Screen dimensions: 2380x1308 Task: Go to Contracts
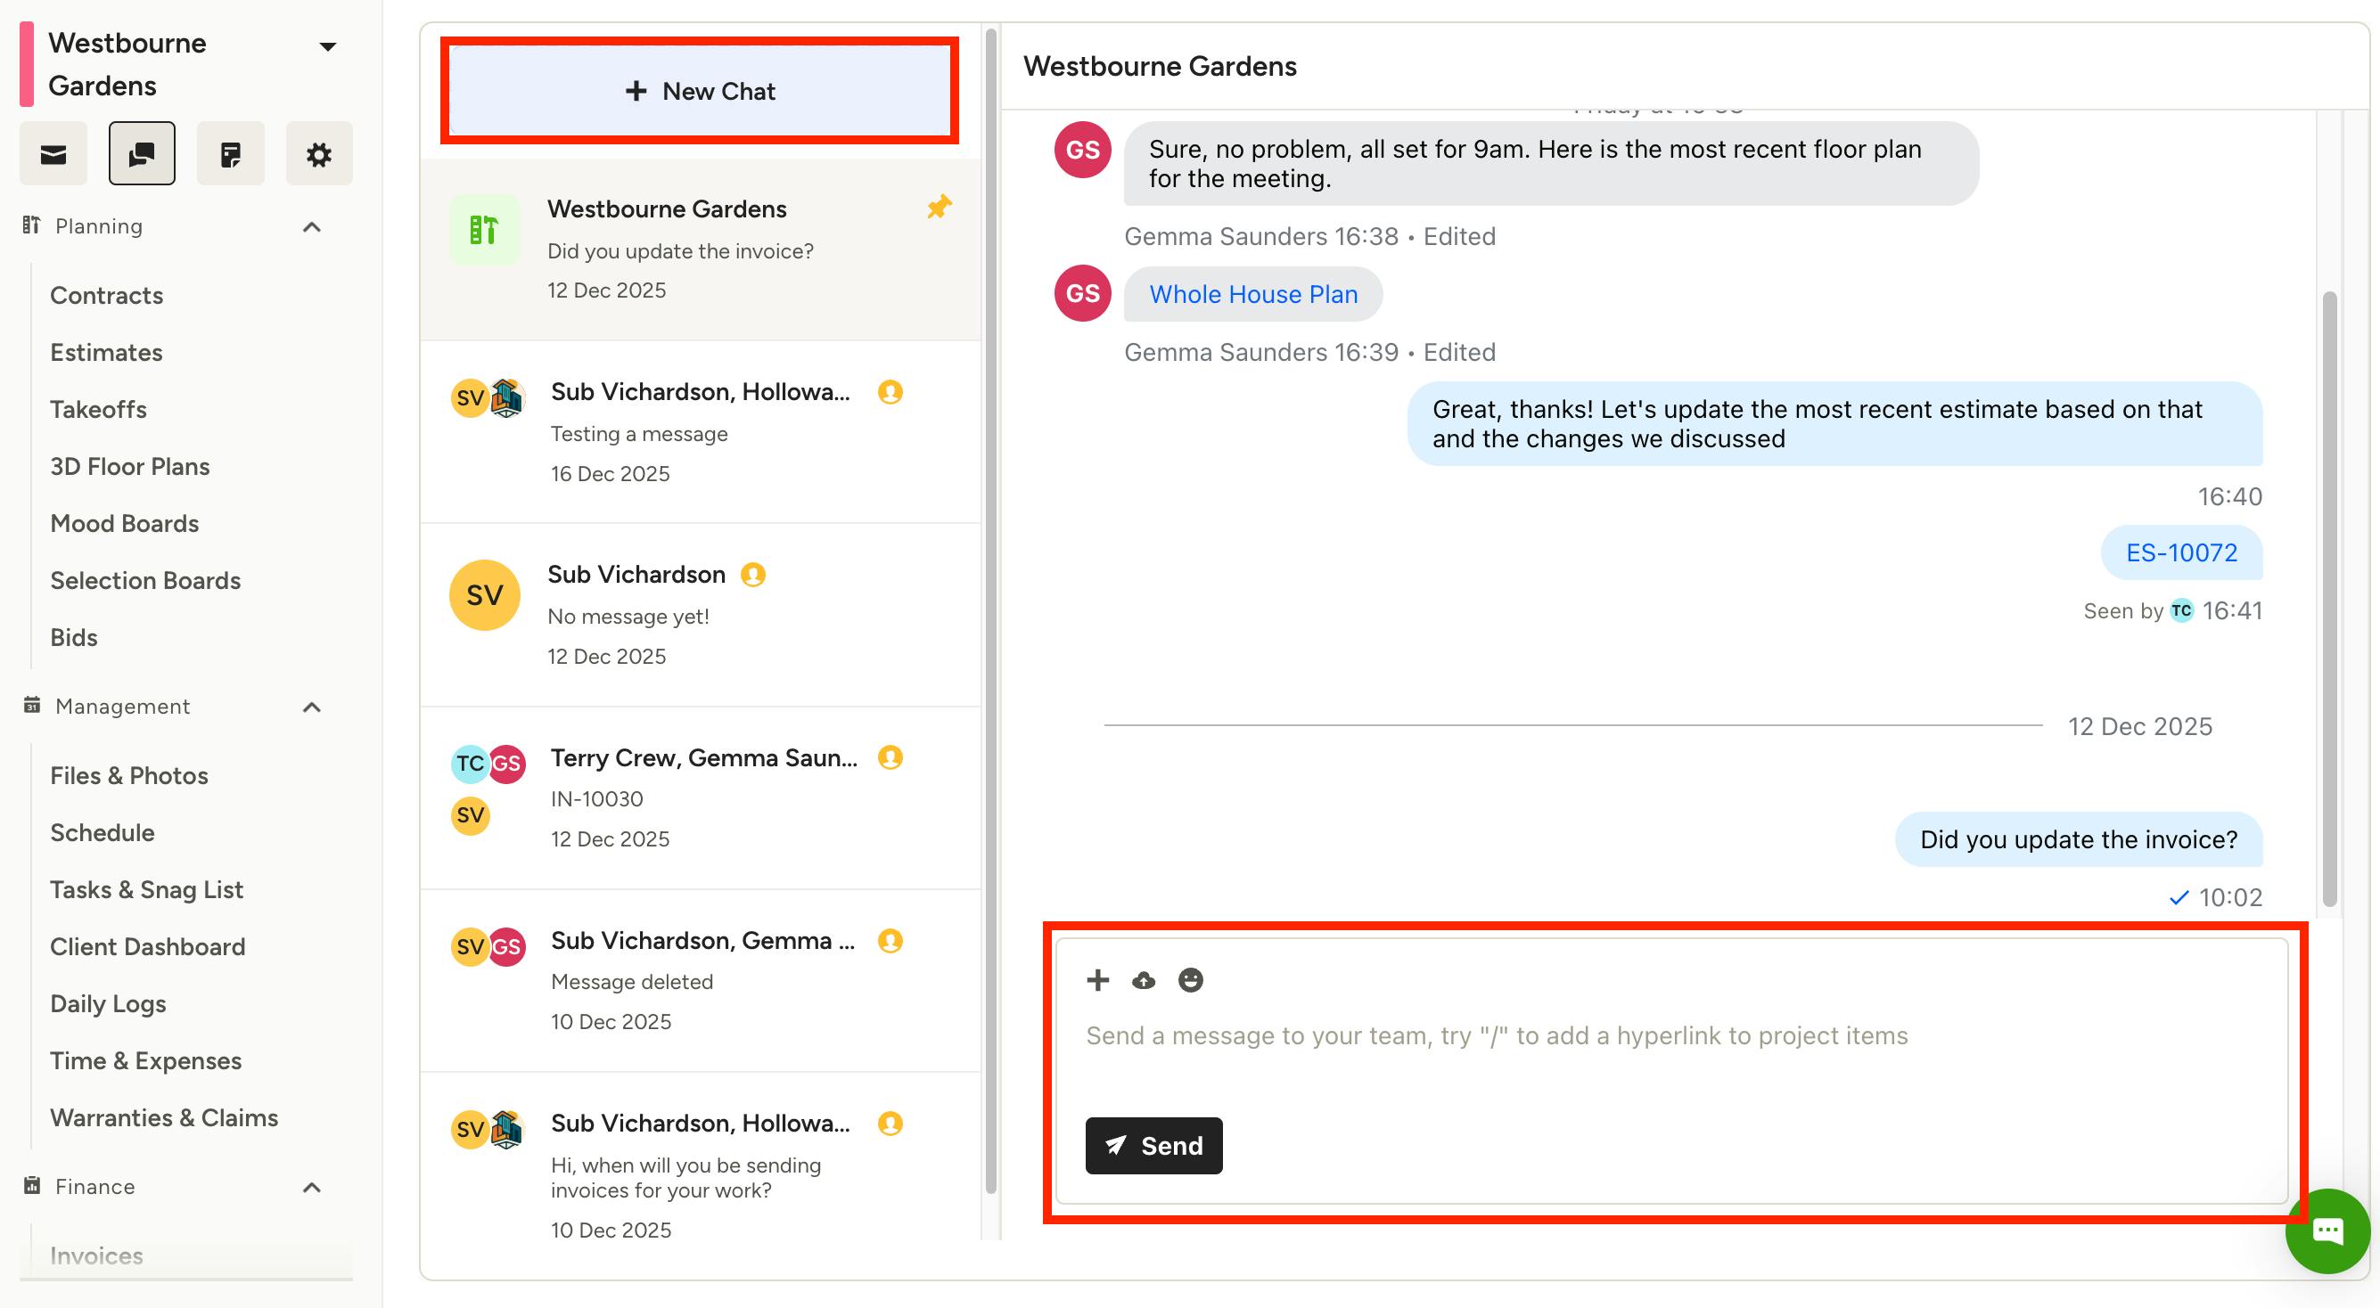(x=106, y=296)
